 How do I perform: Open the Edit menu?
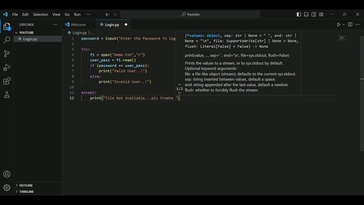pos(25,14)
